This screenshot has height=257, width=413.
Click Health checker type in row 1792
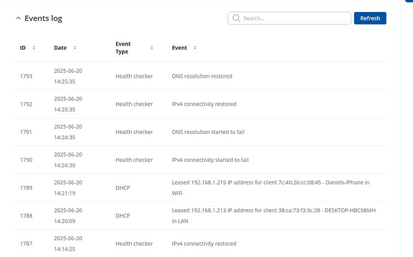tap(134, 104)
